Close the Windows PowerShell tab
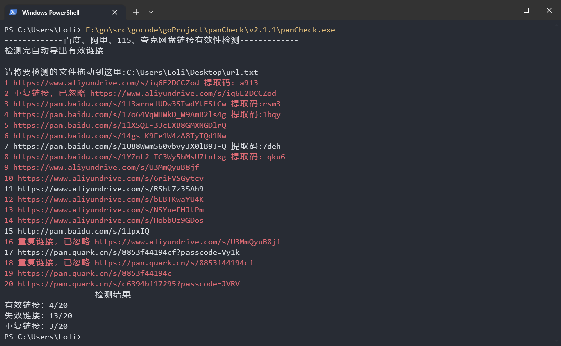 pyautogui.click(x=115, y=12)
